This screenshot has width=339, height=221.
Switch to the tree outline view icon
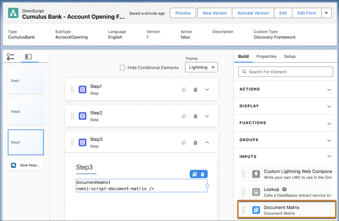(11, 57)
